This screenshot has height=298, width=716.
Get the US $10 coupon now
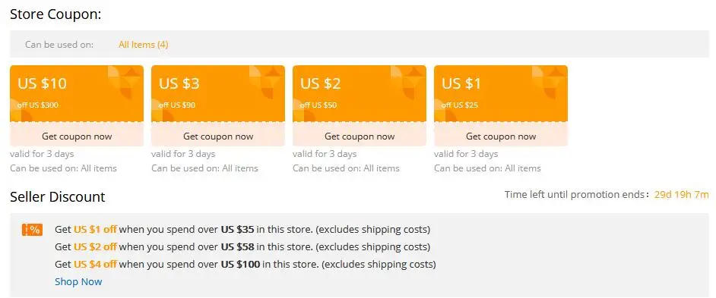pos(77,136)
